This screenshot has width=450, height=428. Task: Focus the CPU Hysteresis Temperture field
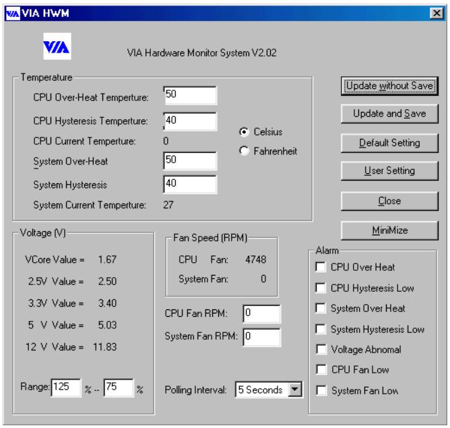(x=190, y=121)
